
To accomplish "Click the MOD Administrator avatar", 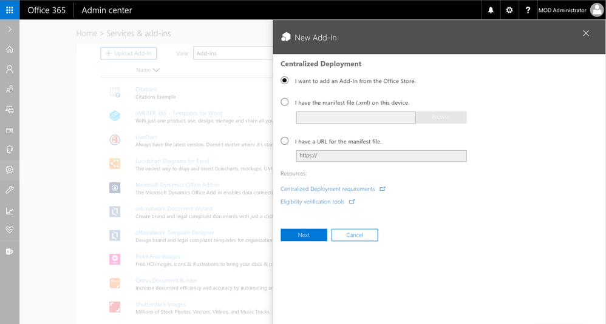I will click(597, 10).
